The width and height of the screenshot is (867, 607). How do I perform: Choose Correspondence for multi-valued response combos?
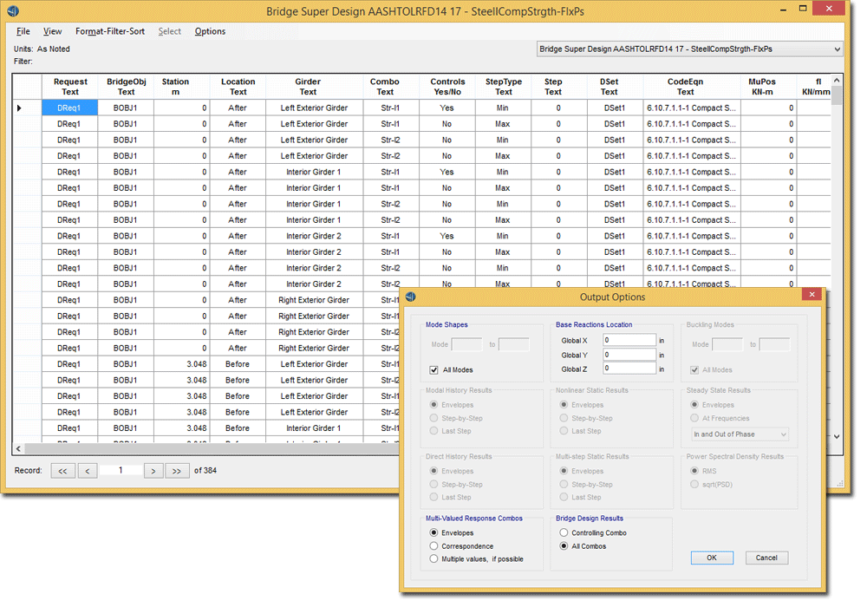(x=434, y=546)
